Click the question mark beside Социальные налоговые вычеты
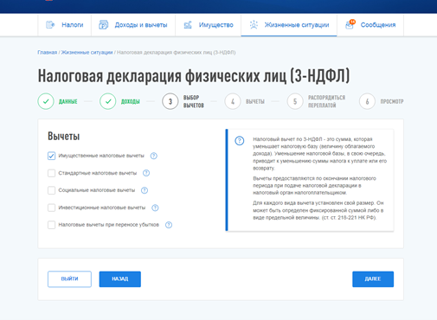This screenshot has width=437, height=320. (x=145, y=190)
